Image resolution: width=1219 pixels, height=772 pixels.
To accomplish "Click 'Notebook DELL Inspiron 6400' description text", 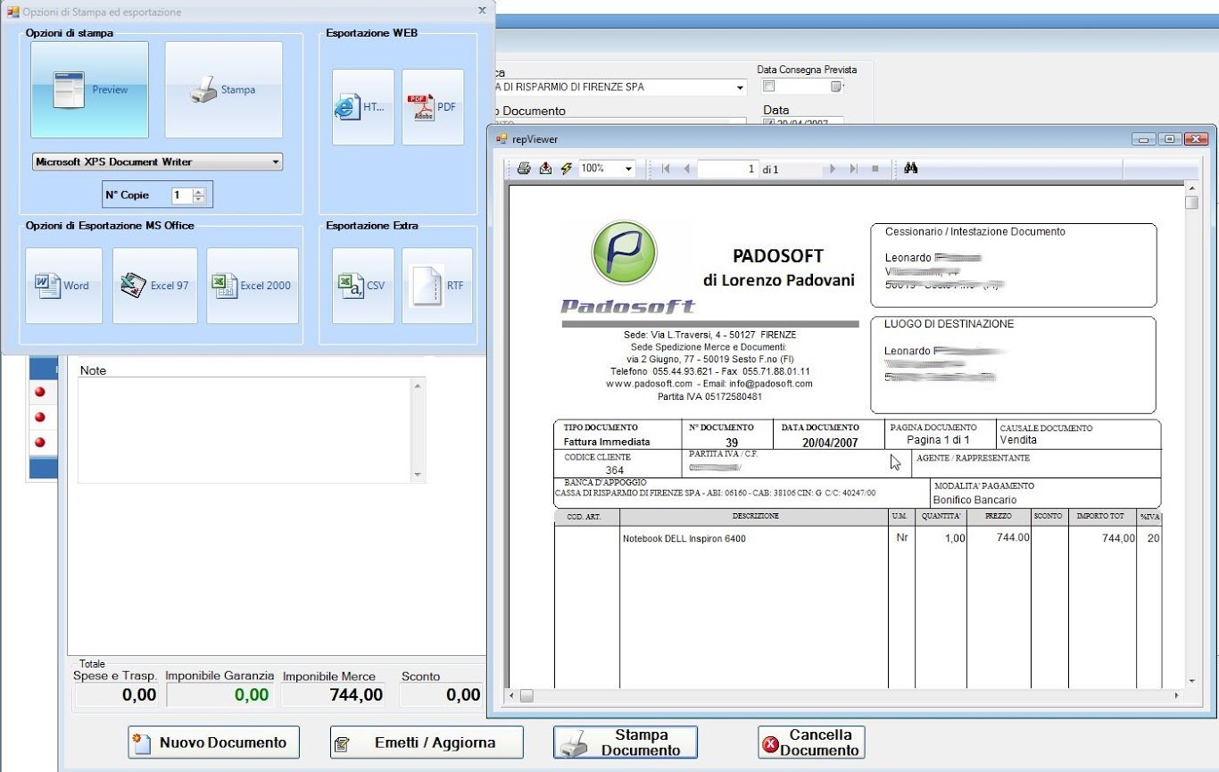I will coord(684,539).
